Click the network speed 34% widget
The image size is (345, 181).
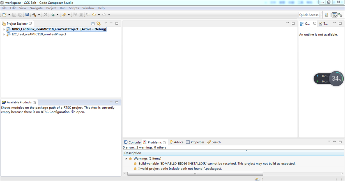pos(329,79)
